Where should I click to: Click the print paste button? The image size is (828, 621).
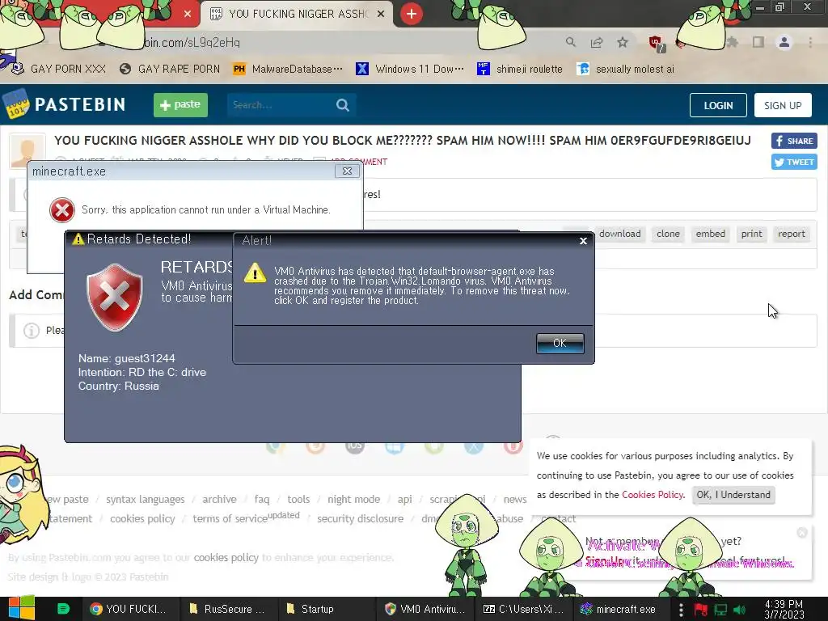pos(751,234)
